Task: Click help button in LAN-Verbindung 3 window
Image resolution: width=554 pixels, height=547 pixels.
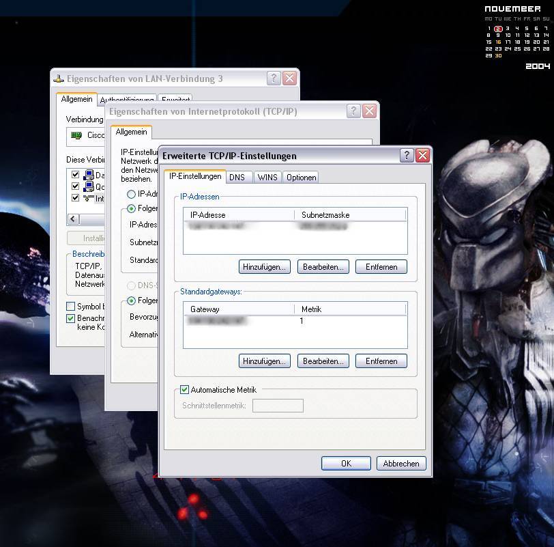Action: coord(274,78)
